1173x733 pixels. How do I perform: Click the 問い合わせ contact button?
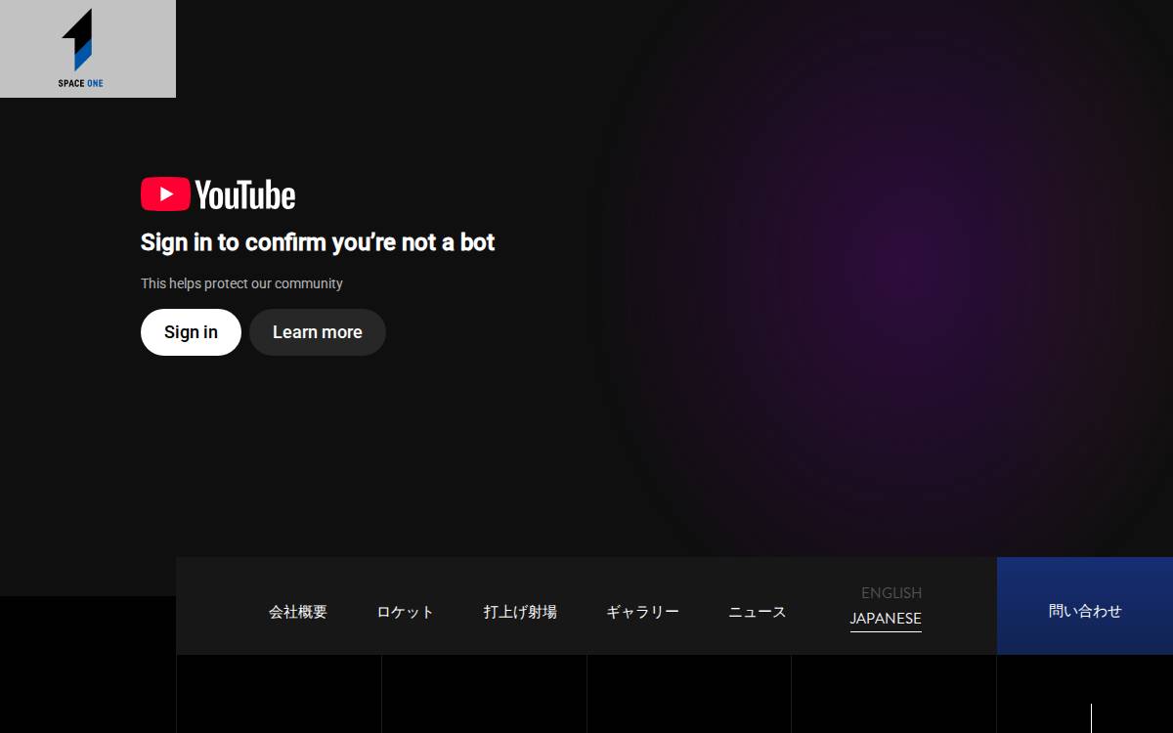[1085, 606]
